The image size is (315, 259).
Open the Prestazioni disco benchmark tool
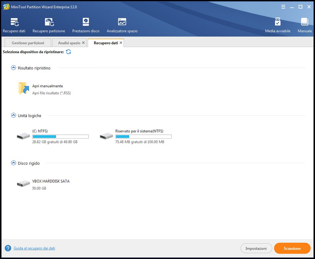tap(86, 22)
